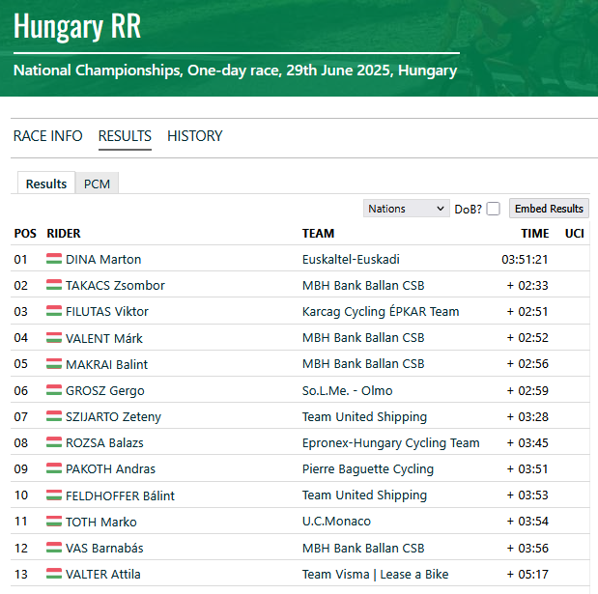Screen dimensions: 598x594
Task: Open Team Visma | Lease a Bike
Action: (x=375, y=574)
